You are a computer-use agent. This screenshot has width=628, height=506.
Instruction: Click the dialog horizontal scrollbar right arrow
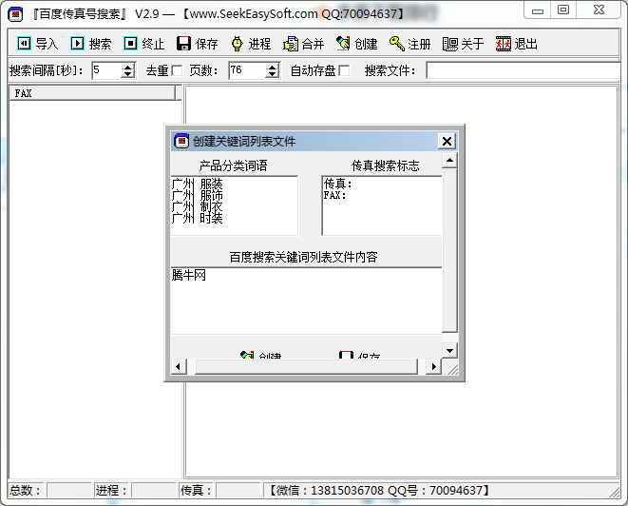(x=434, y=366)
